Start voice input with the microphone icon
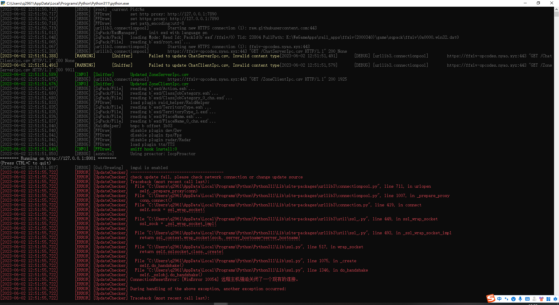 [520, 299]
